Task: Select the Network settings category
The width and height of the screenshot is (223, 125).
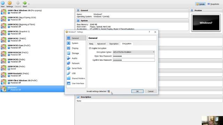Action: [x=76, y=63]
